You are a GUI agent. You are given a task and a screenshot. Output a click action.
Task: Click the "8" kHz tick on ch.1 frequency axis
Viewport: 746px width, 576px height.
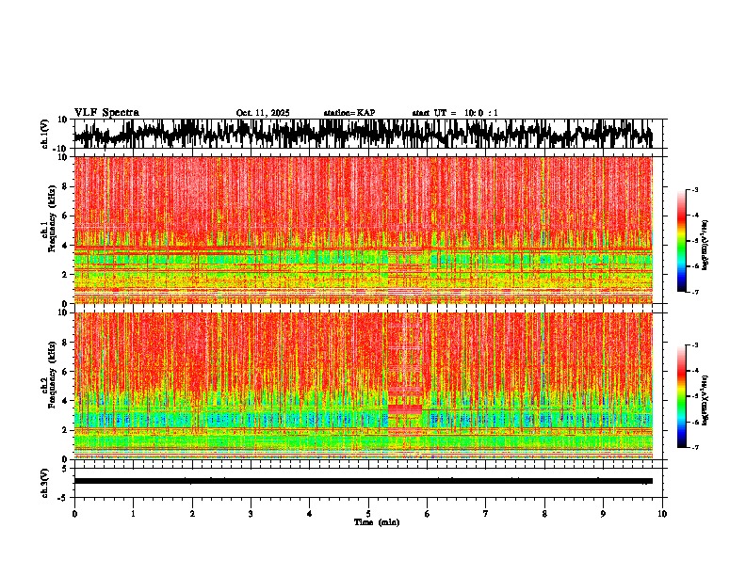65,186
